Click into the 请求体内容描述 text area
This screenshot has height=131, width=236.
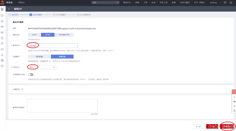click(x=62, y=106)
